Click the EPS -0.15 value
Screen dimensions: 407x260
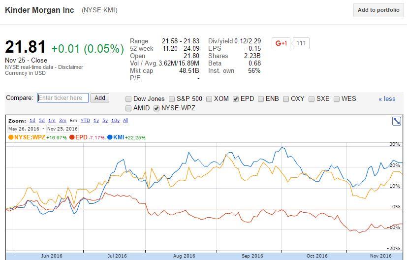click(254, 49)
